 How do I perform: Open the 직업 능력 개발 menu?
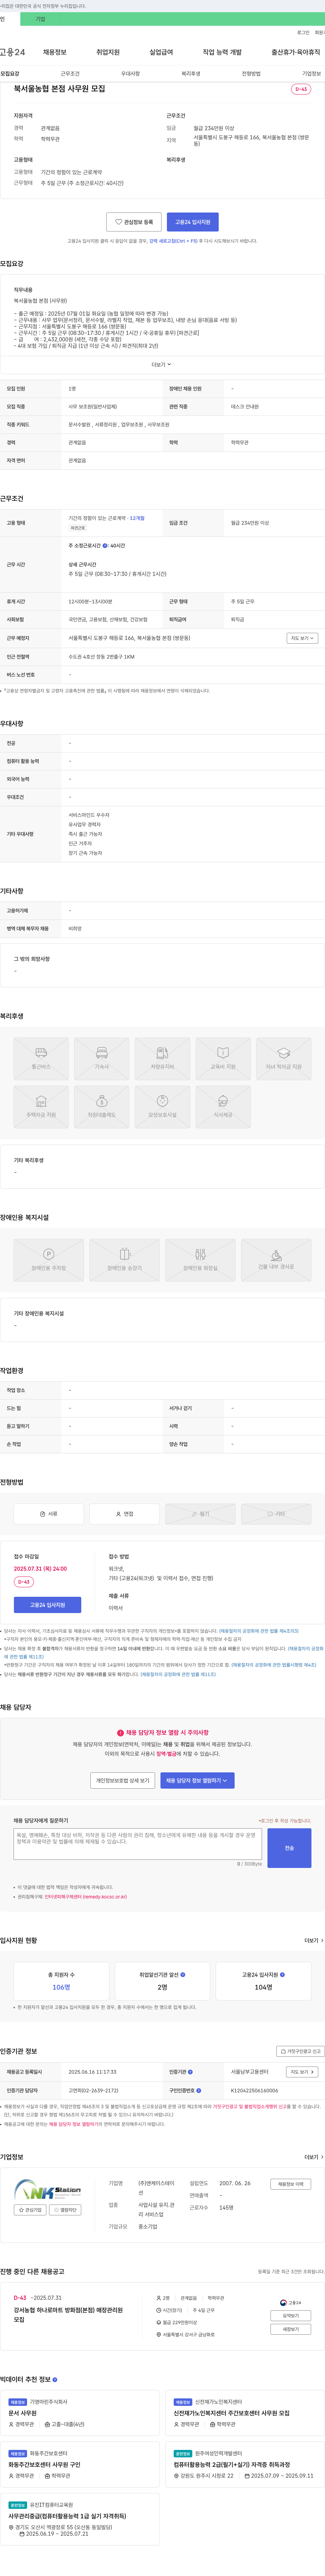click(x=222, y=52)
